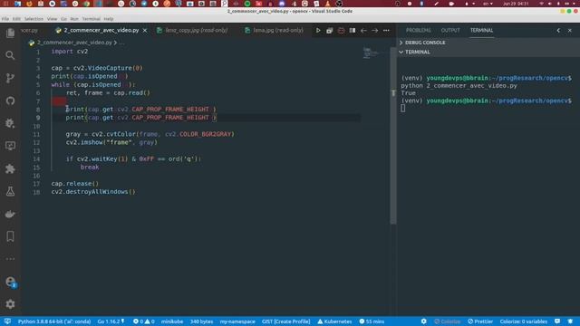Open the Testing flask view
The image size is (580, 326).
10,191
